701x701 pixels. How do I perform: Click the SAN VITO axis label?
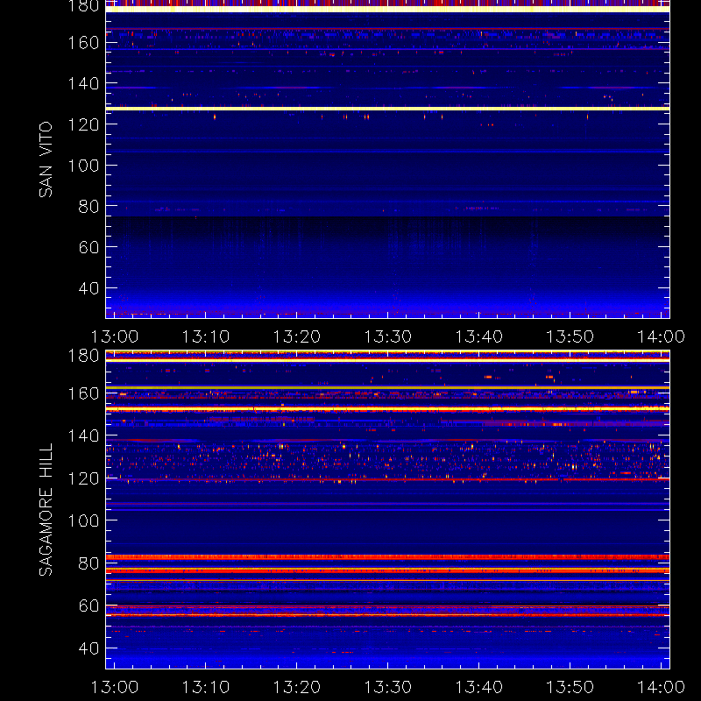point(46,159)
